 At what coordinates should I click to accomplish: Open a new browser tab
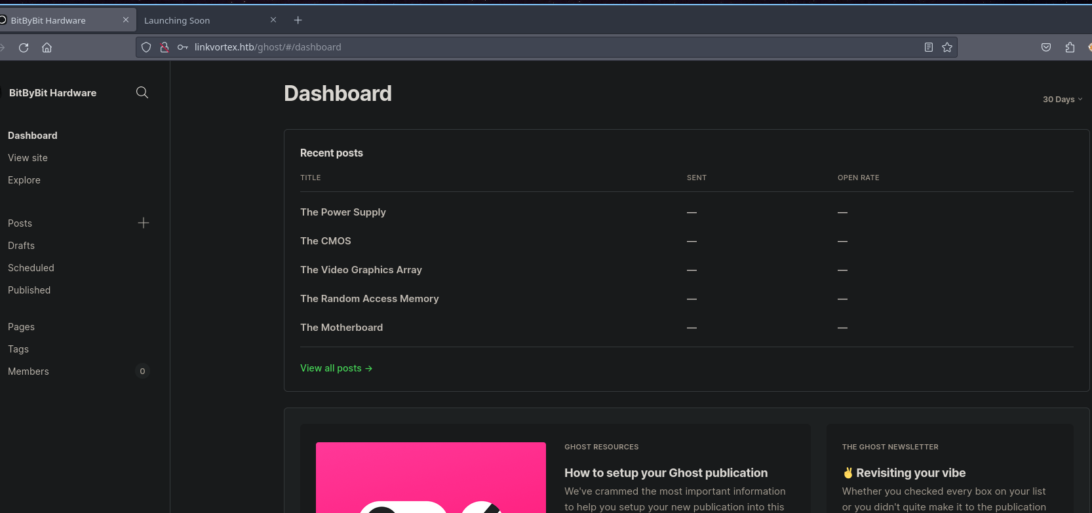298,20
